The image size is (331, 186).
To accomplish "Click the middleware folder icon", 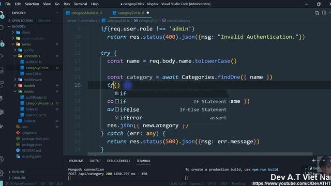I will 20,80.
